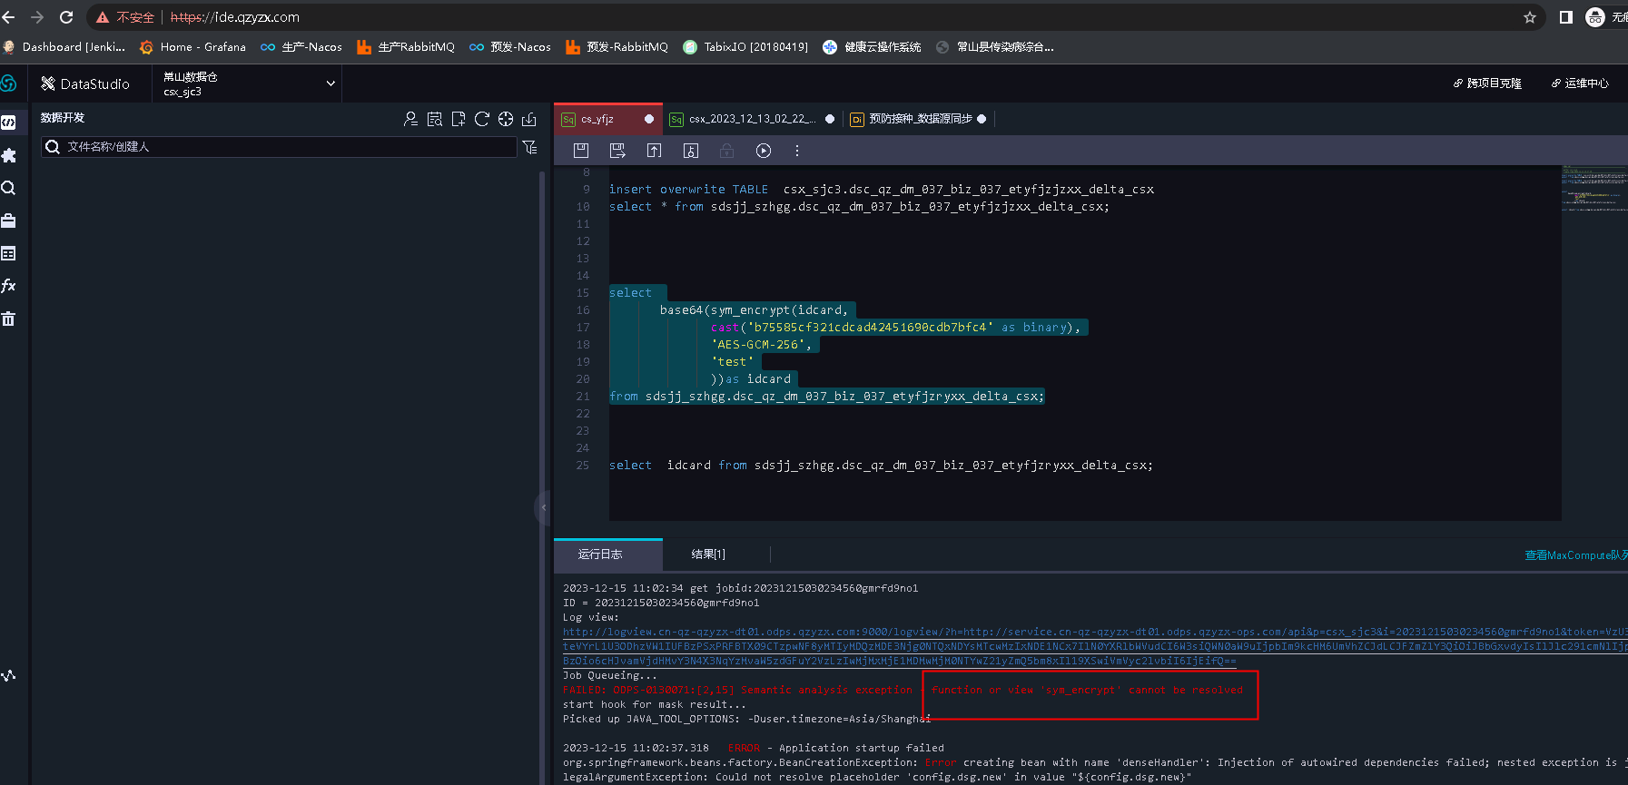
Task: Click the 查看MaxCompute link
Action: [x=1575, y=555]
